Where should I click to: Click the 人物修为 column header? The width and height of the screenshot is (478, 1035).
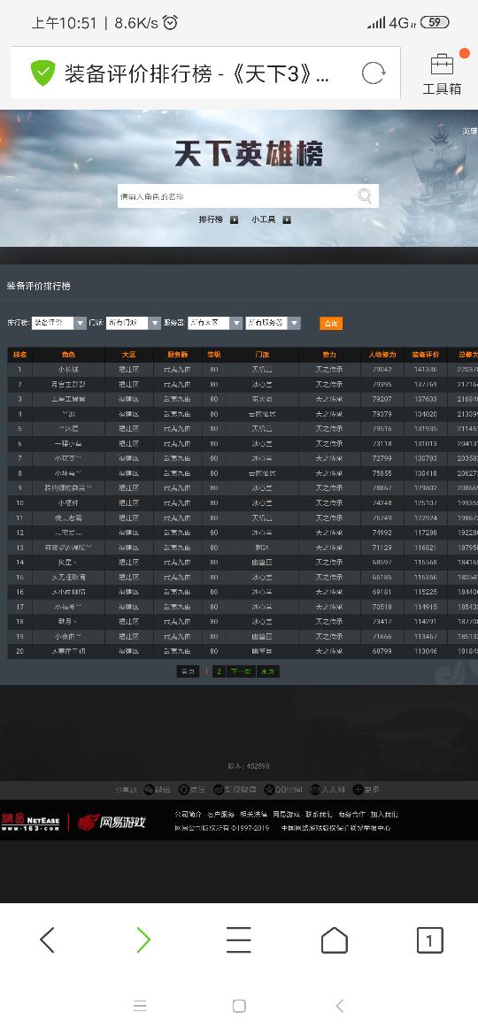tap(382, 355)
